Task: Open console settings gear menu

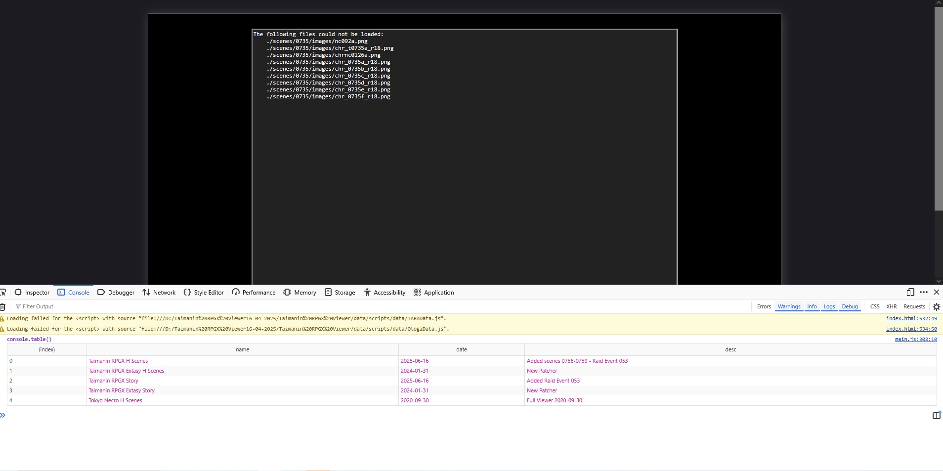Action: pos(936,306)
